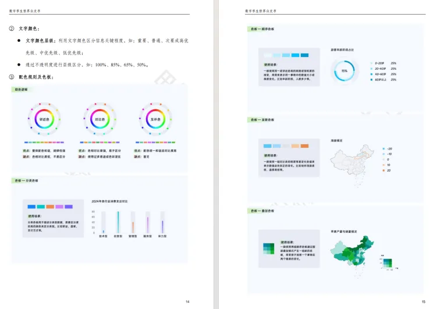The height and width of the screenshot is (309, 437).
Task: Click the 色板一顺序色板 section label
Action: click(x=262, y=29)
